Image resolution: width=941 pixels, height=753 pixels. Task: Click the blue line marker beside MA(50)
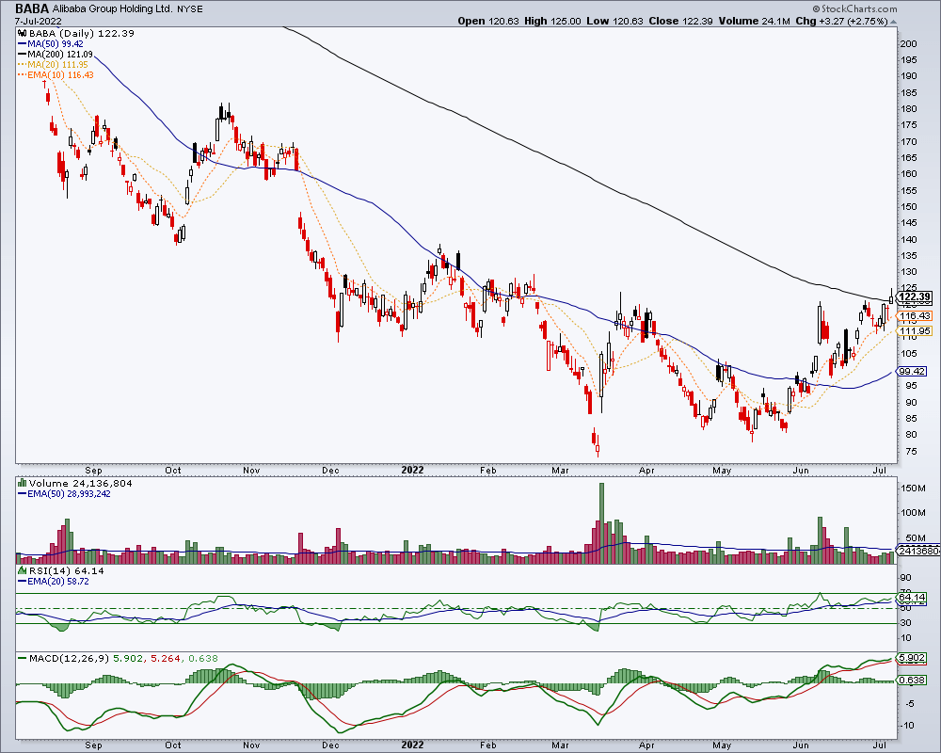pyautogui.click(x=23, y=44)
